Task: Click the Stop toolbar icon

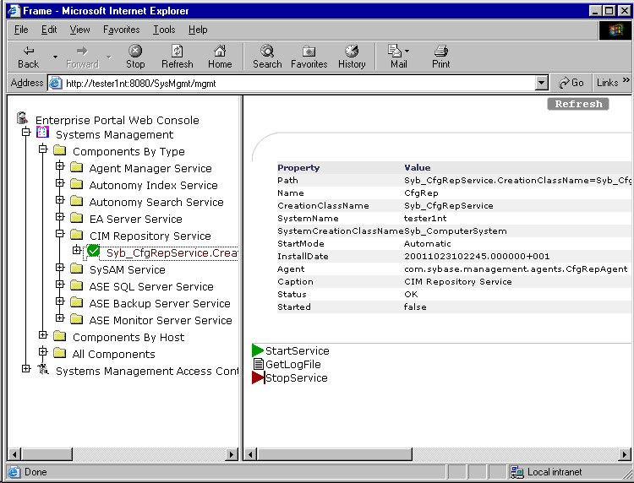Action: [x=135, y=51]
